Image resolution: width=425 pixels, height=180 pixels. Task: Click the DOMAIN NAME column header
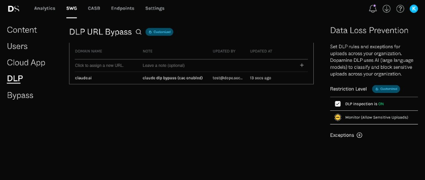pos(89,51)
